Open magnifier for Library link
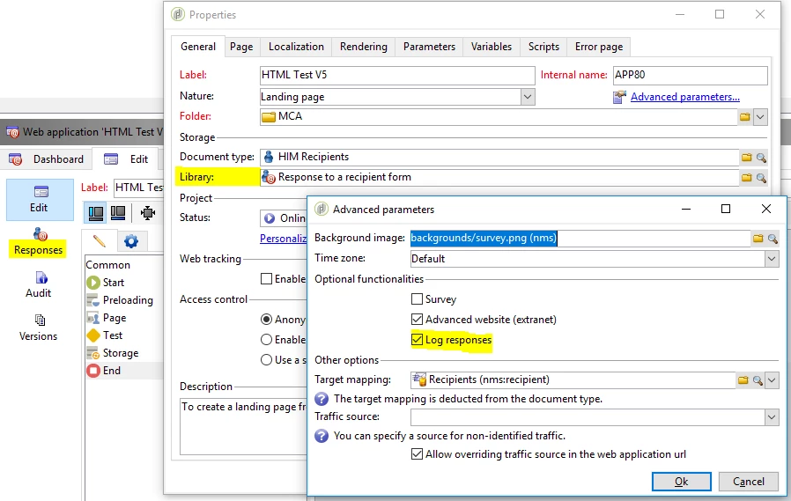Viewport: 791px width, 501px height. (761, 177)
